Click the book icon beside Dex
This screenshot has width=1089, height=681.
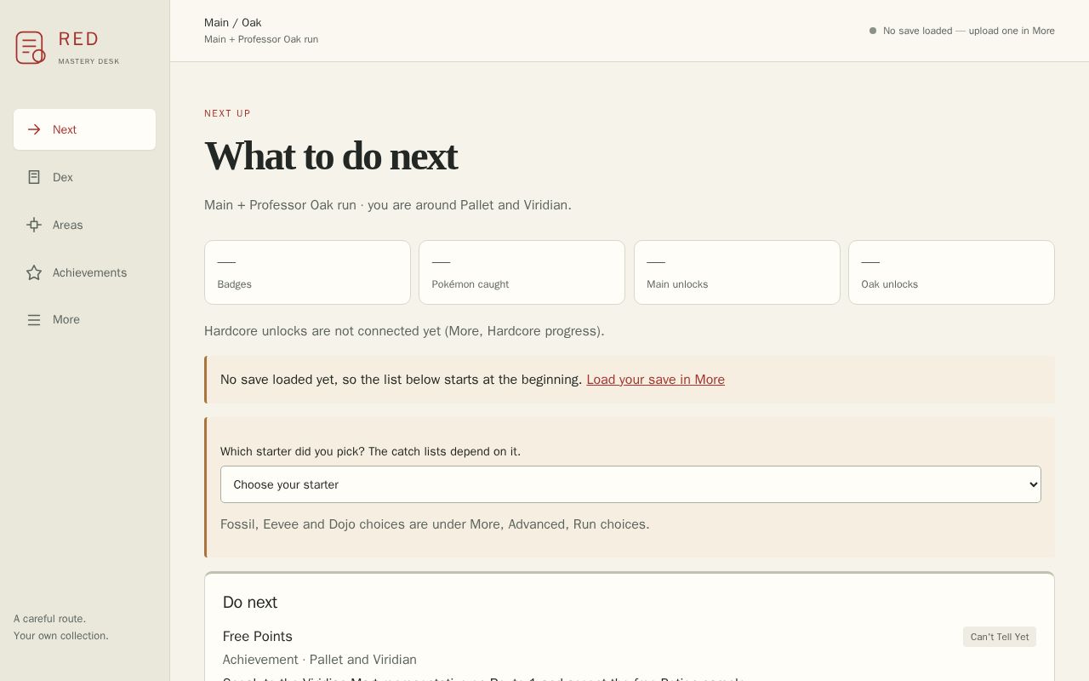(34, 177)
